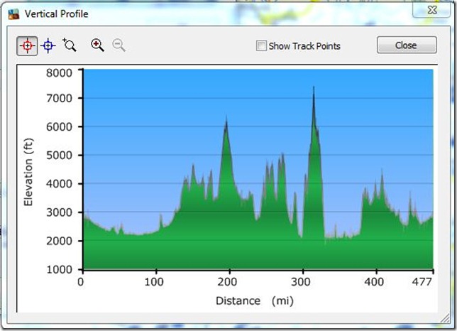This screenshot has height=331, width=457.
Task: Activate the zoom-to-selection magnifier tool
Action: (70, 45)
